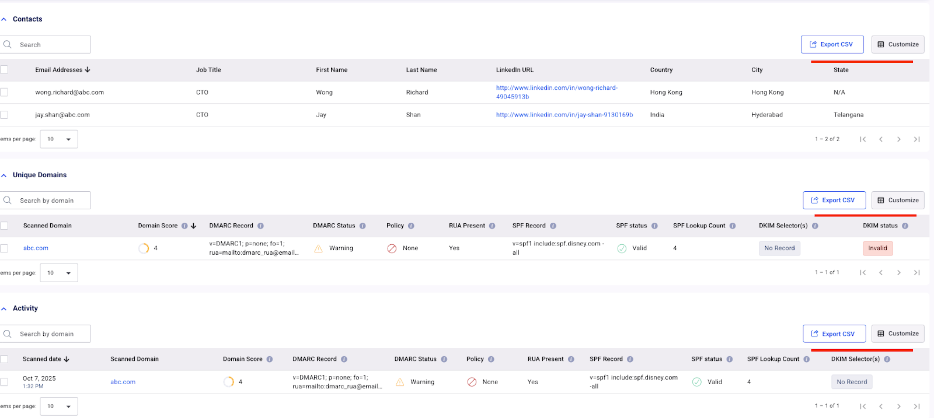Viewport: 934px width, 418px height.
Task: Click the Scanned Domain column header in Unique Domains
Action: pos(47,226)
